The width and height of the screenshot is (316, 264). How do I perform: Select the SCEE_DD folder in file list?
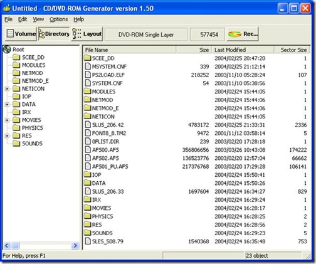coord(99,58)
